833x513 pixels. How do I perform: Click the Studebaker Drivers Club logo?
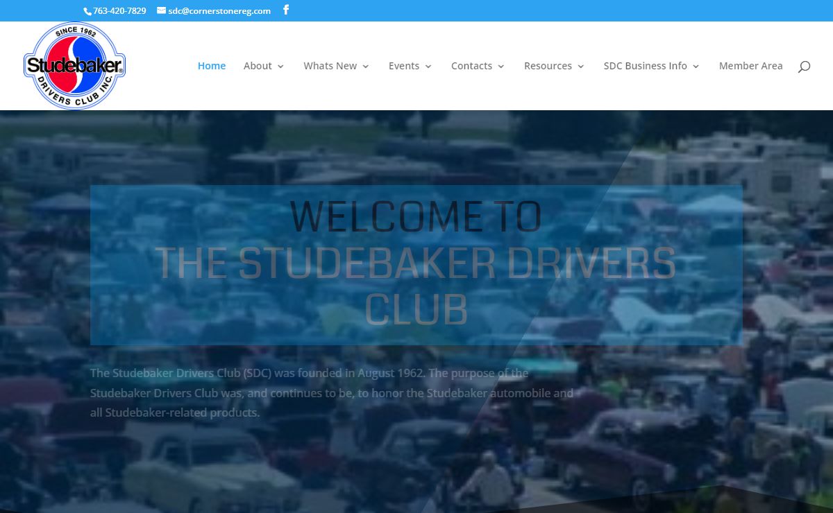click(x=74, y=66)
